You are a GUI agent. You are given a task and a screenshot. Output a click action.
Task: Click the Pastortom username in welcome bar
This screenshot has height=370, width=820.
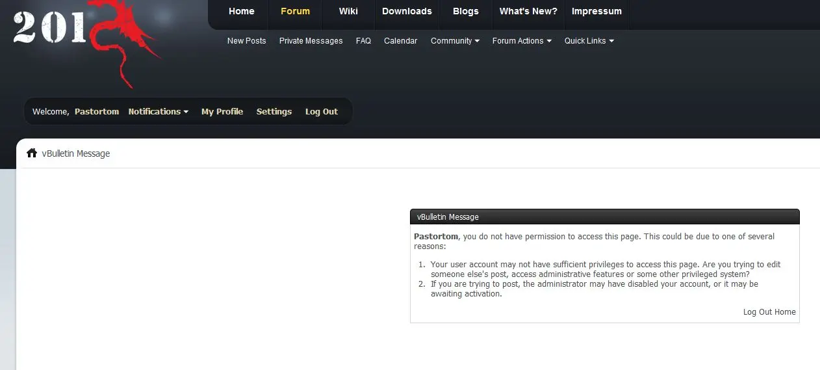(97, 111)
